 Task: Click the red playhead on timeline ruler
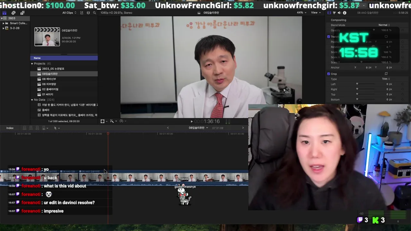point(108,133)
